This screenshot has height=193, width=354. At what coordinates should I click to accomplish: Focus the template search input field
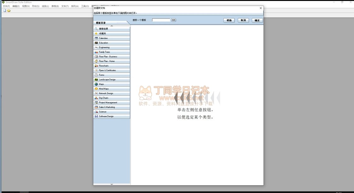click(161, 20)
